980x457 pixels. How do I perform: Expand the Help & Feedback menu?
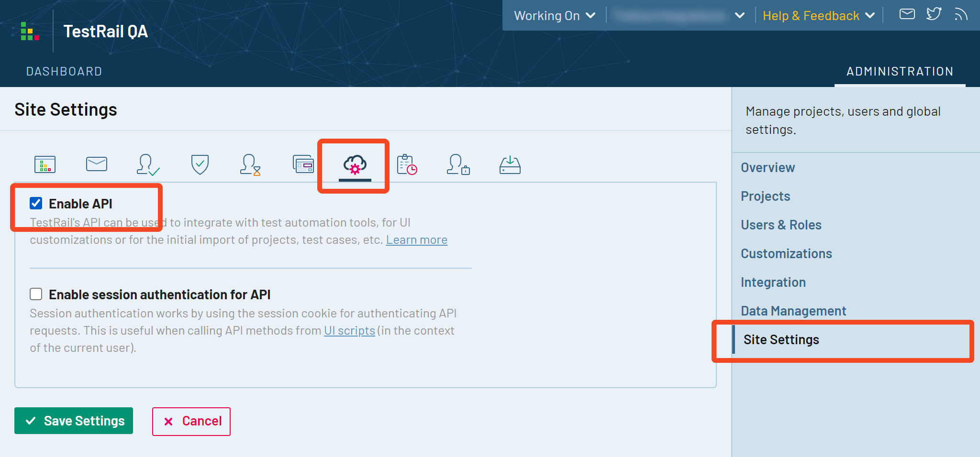[819, 16]
